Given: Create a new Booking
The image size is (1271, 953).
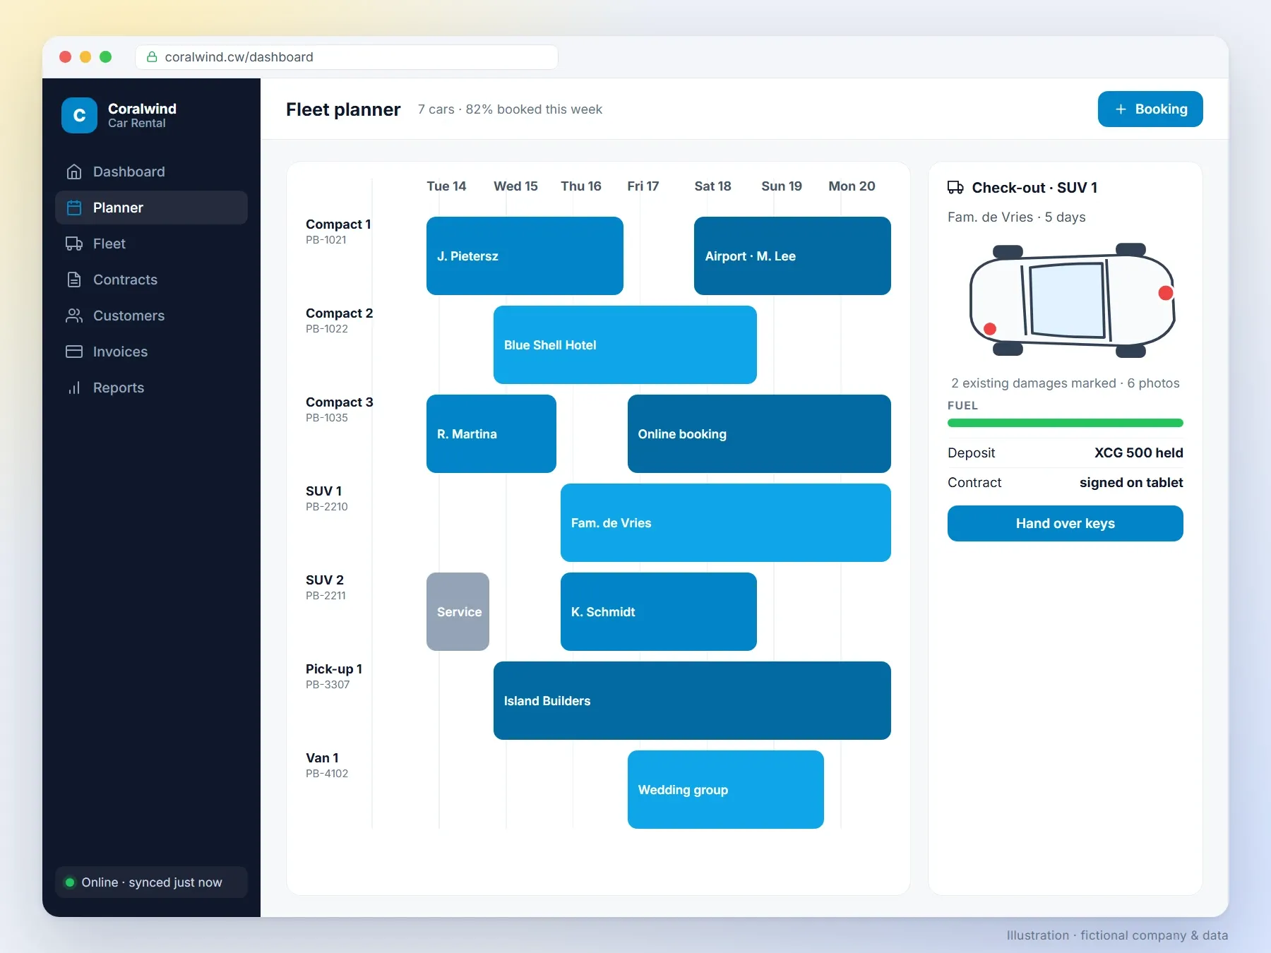Looking at the screenshot, I should click(1150, 109).
